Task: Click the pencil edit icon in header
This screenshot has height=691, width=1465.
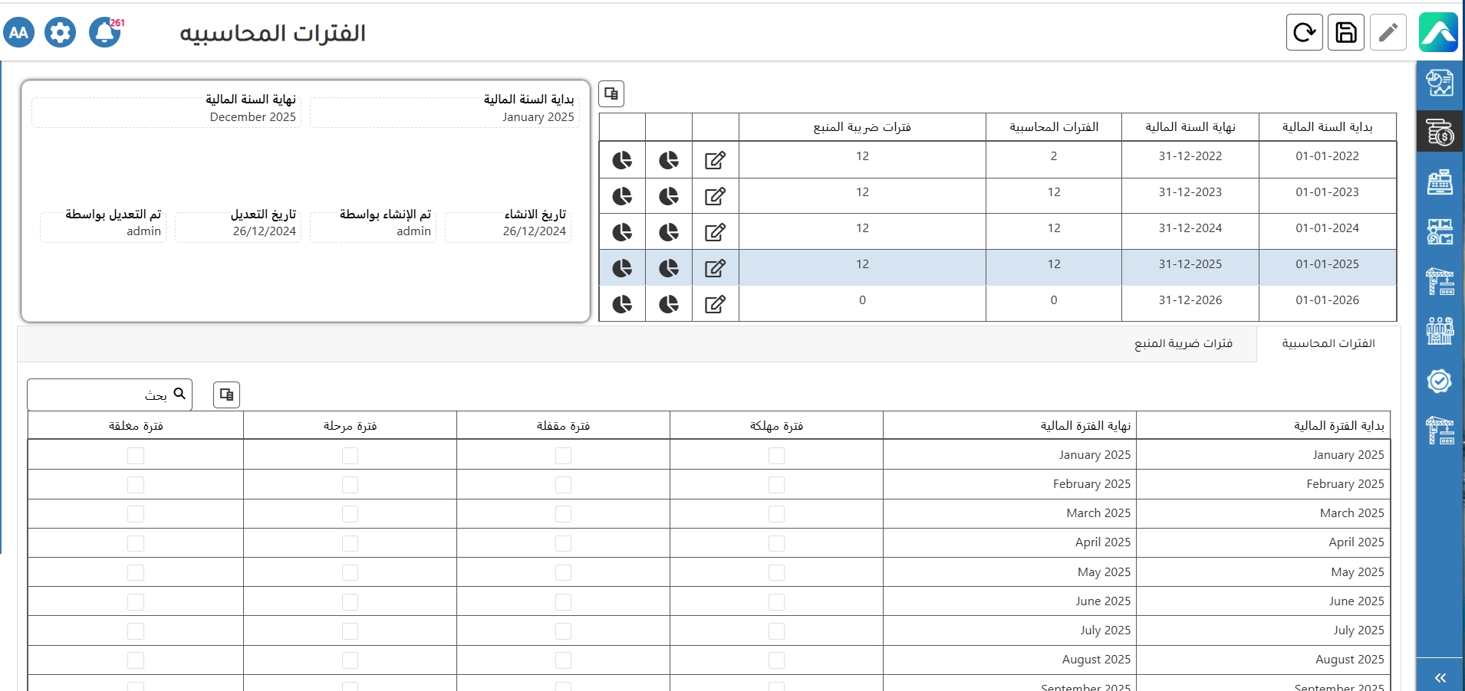Action: [x=1388, y=33]
